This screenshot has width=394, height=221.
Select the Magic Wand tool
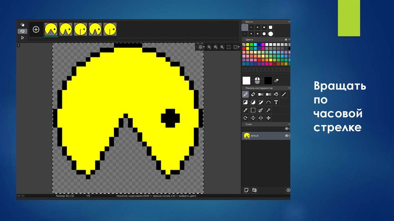click(268, 110)
